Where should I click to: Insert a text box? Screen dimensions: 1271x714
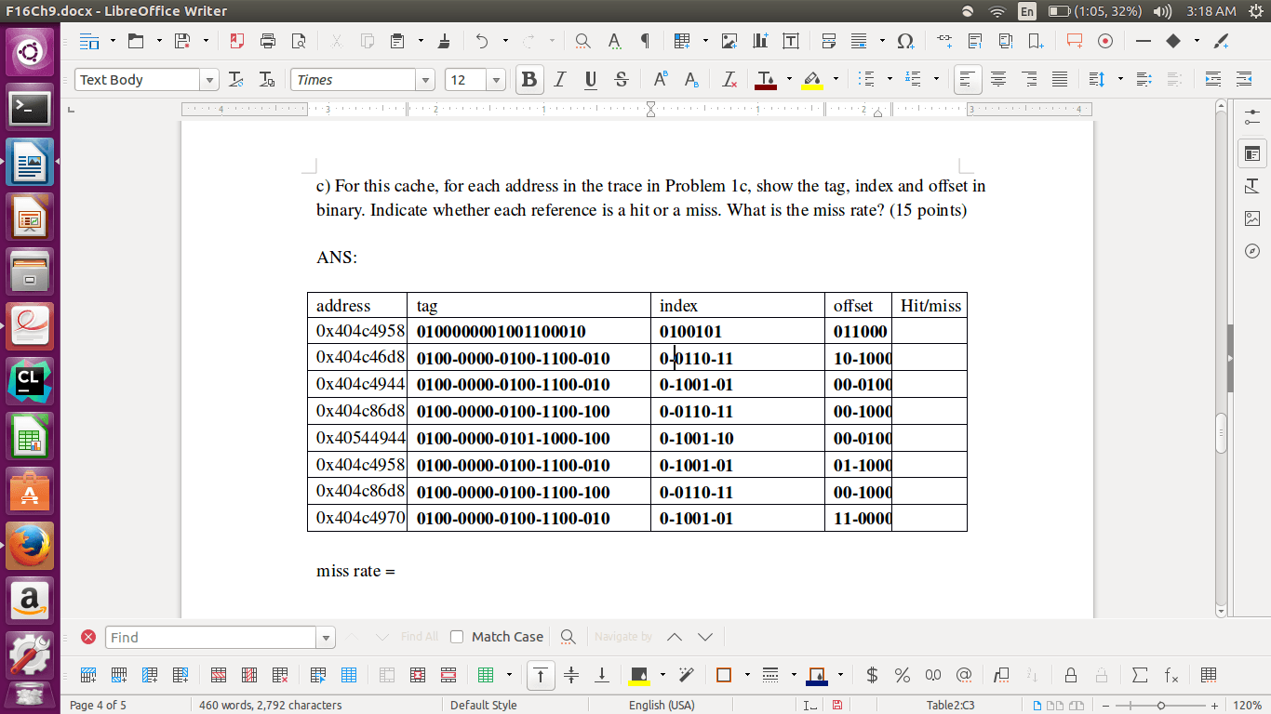point(791,41)
